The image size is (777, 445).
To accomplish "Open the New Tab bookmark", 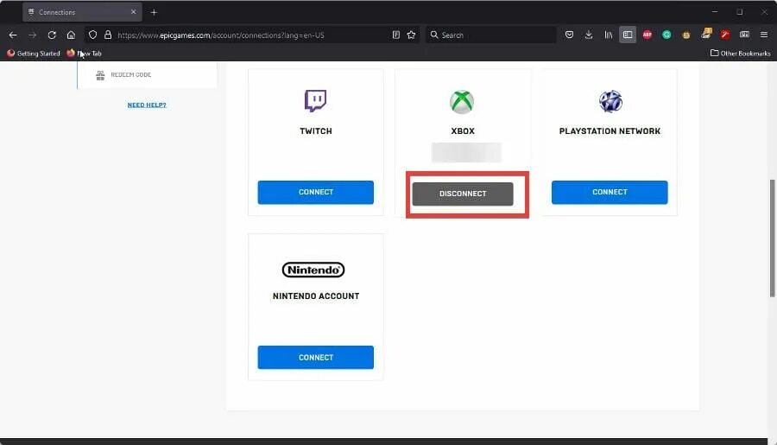I will 85,53.
